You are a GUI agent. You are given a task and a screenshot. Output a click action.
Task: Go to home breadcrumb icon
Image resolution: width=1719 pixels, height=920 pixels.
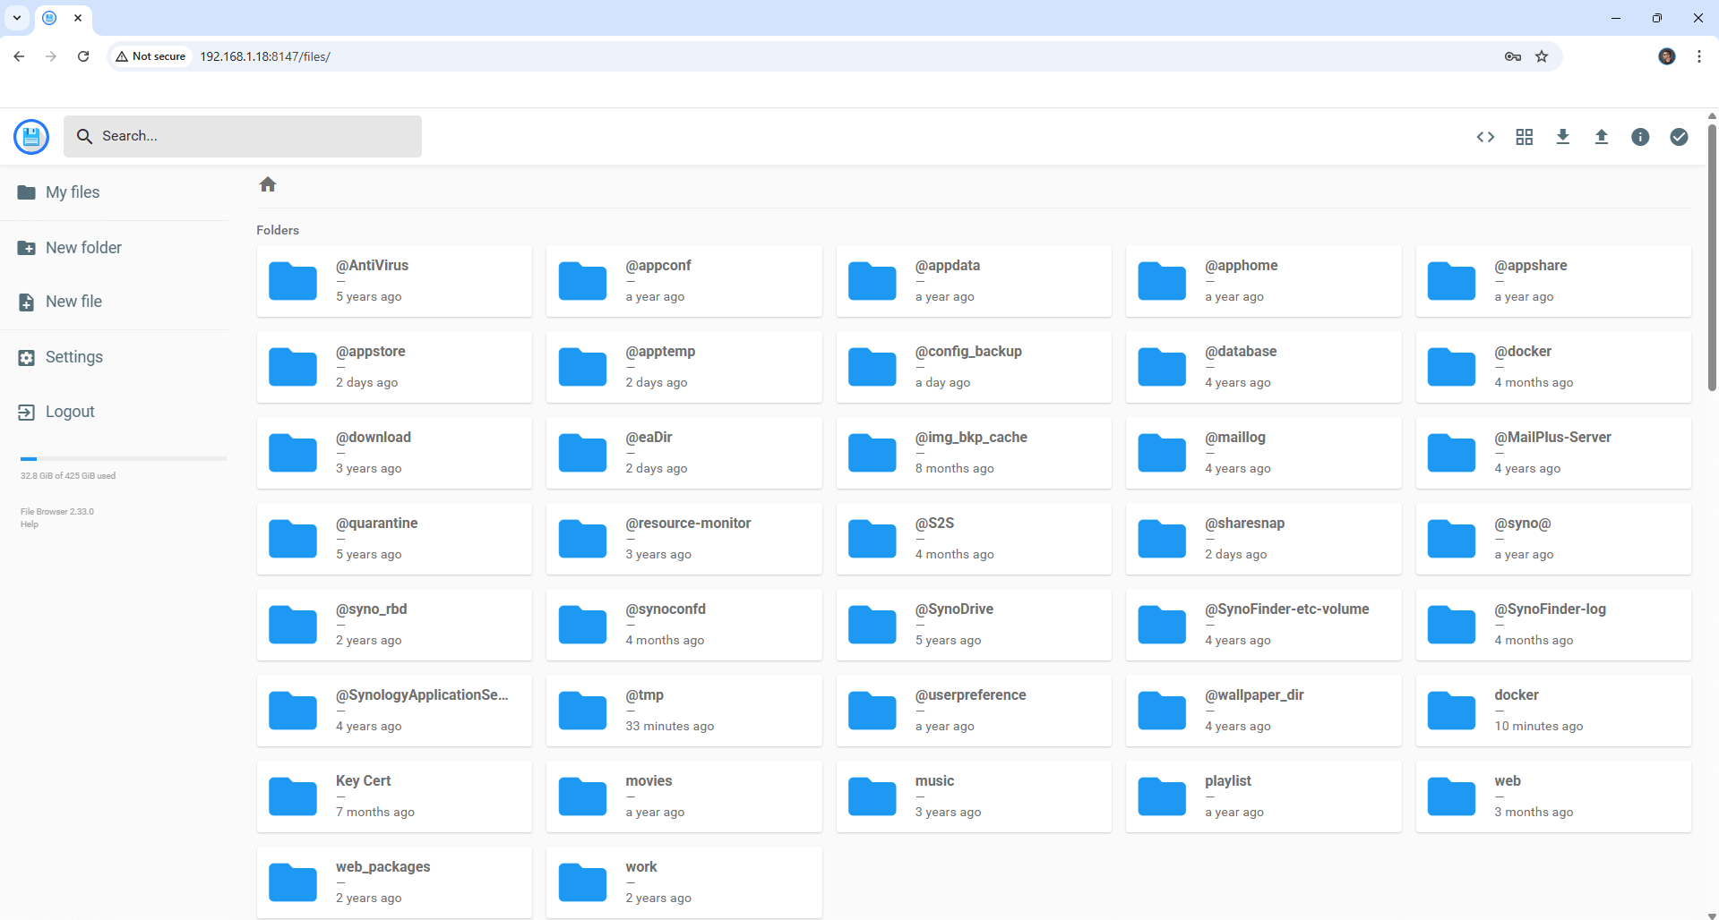coord(268,184)
